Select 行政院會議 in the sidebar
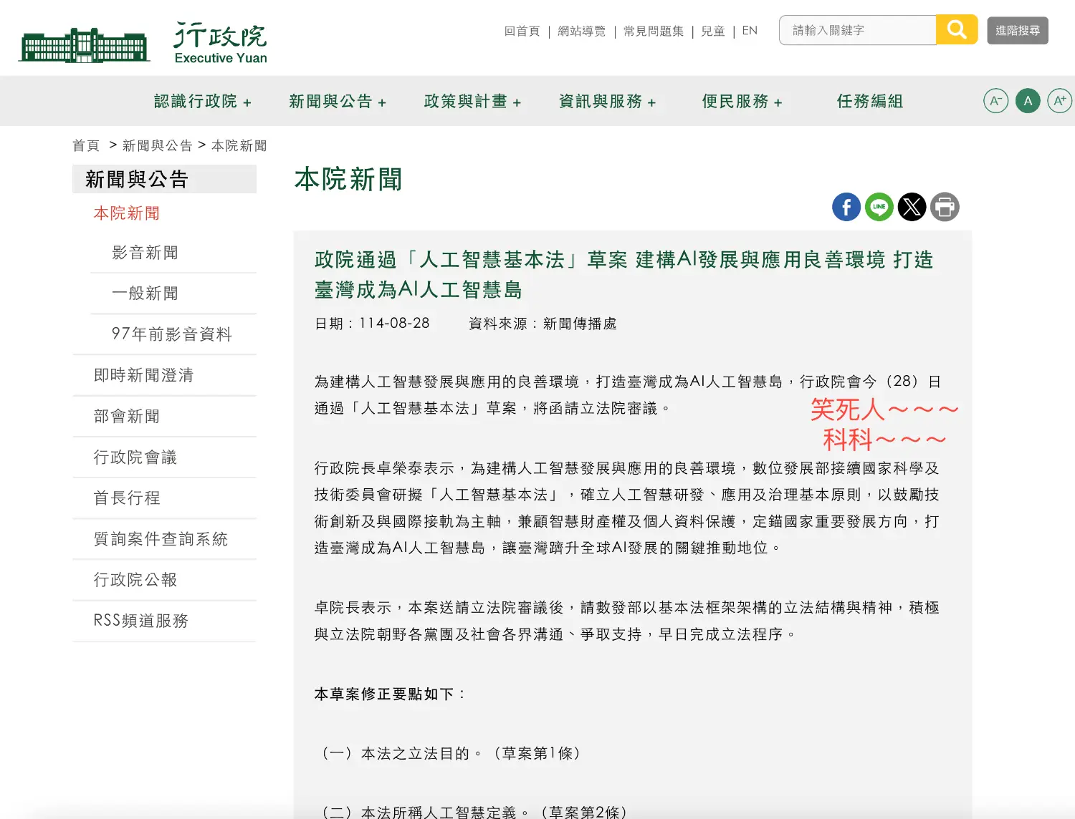 [135, 457]
